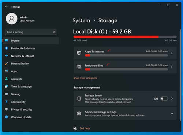Click the back arrow in Settings header

(6, 7)
